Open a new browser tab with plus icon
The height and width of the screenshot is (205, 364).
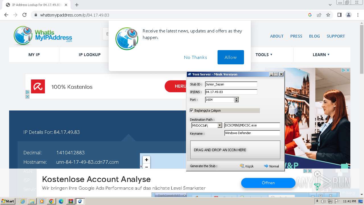click(77, 5)
